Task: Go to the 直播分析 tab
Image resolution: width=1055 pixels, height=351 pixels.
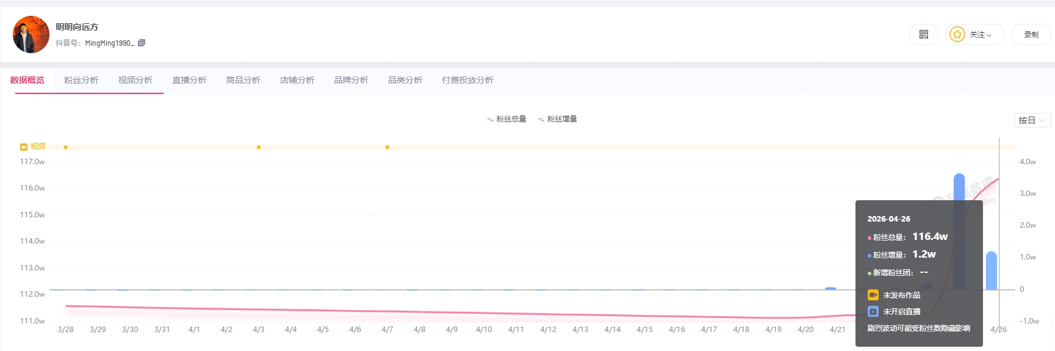Action: tap(189, 80)
